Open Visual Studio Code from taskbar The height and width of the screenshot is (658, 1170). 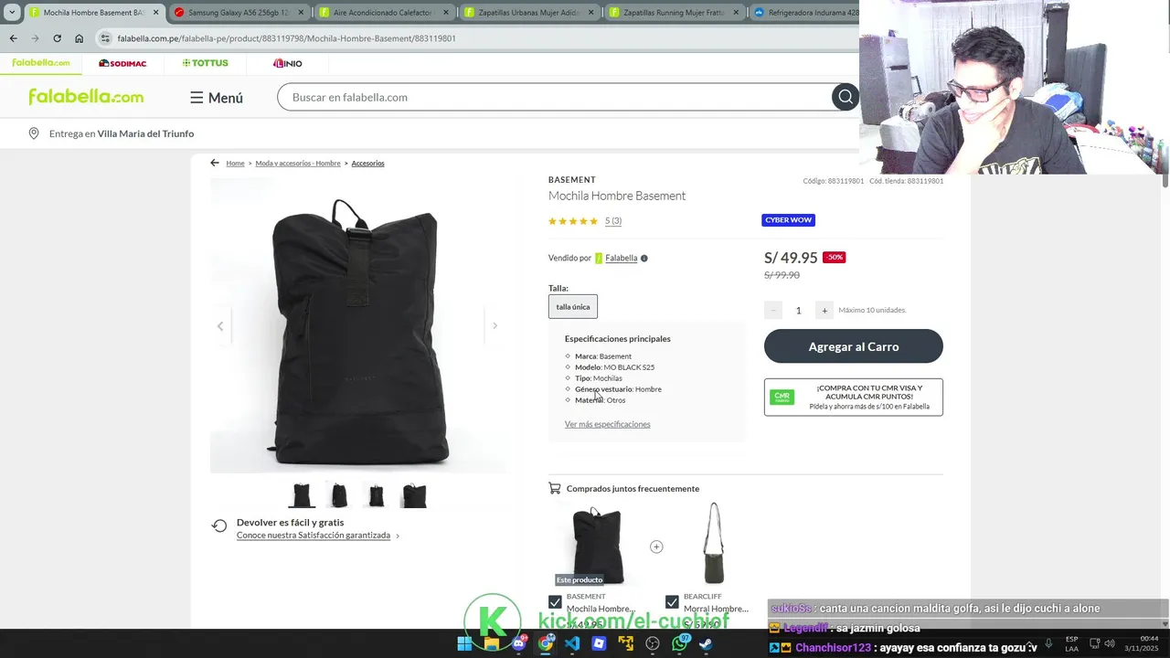point(572,643)
